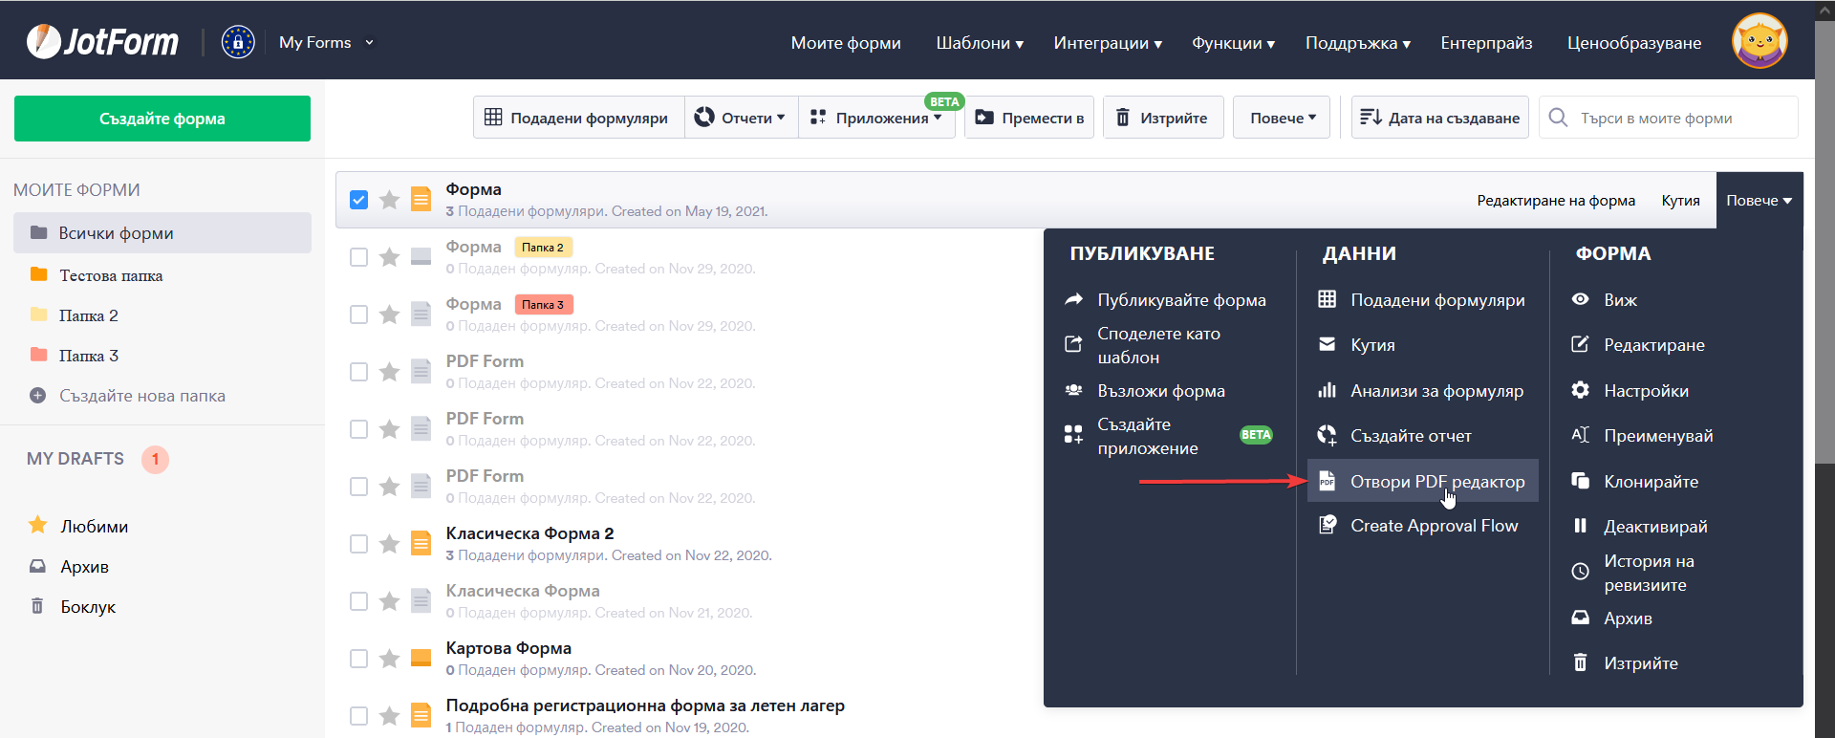The height and width of the screenshot is (738, 1835).
Task: Uncheck the selected first Форма checkbox
Action: (358, 200)
